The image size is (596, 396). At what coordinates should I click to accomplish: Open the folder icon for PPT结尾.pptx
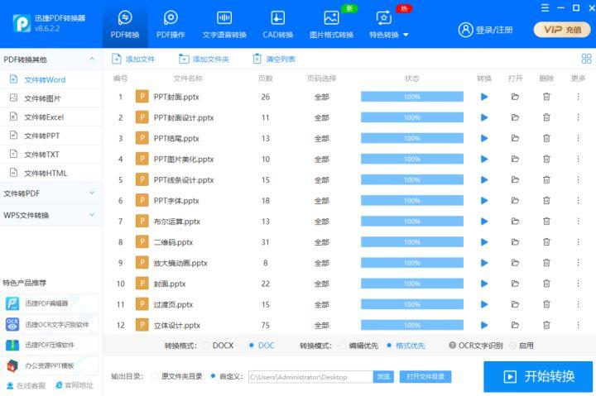click(515, 138)
